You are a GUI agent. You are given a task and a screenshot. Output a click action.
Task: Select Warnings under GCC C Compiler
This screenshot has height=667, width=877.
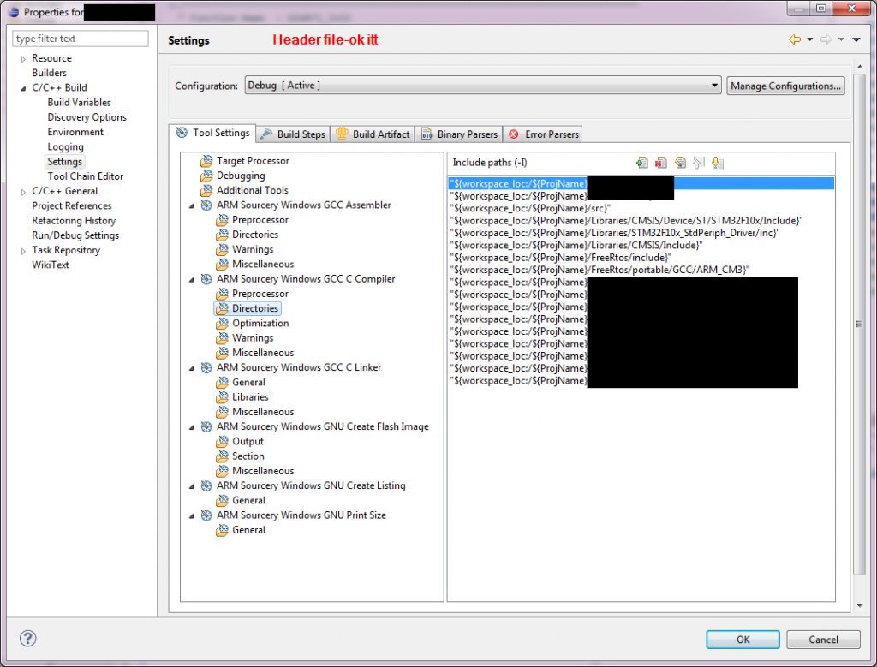coord(253,337)
